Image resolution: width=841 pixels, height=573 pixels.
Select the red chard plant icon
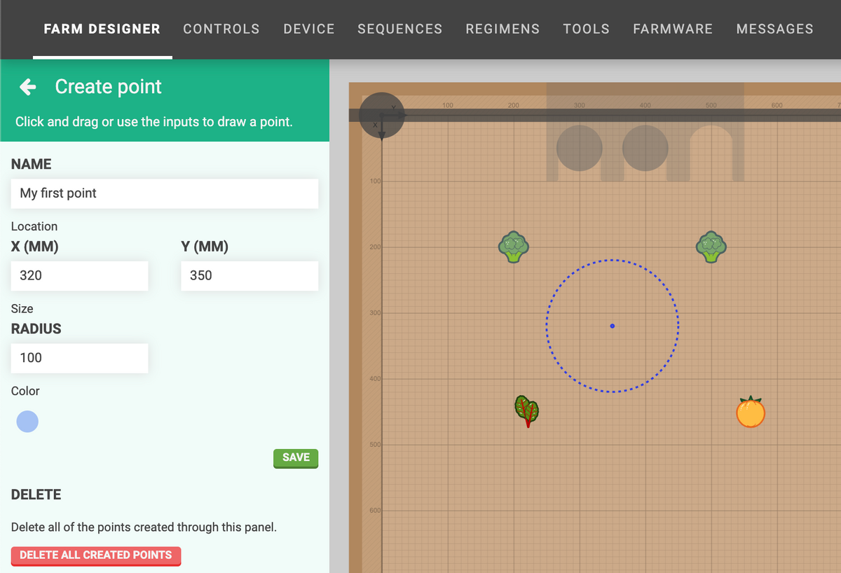click(526, 411)
